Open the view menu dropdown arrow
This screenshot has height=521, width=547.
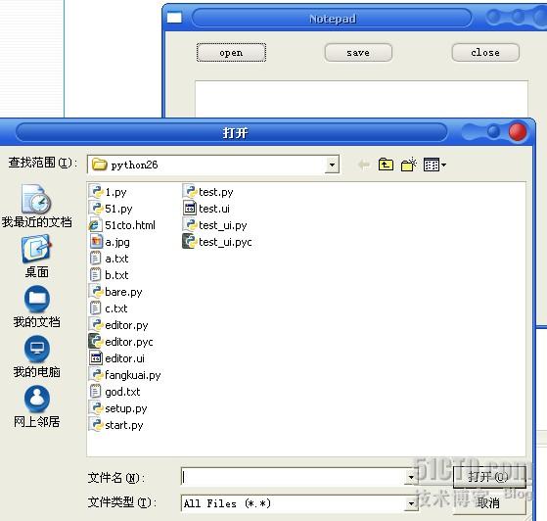click(x=443, y=165)
